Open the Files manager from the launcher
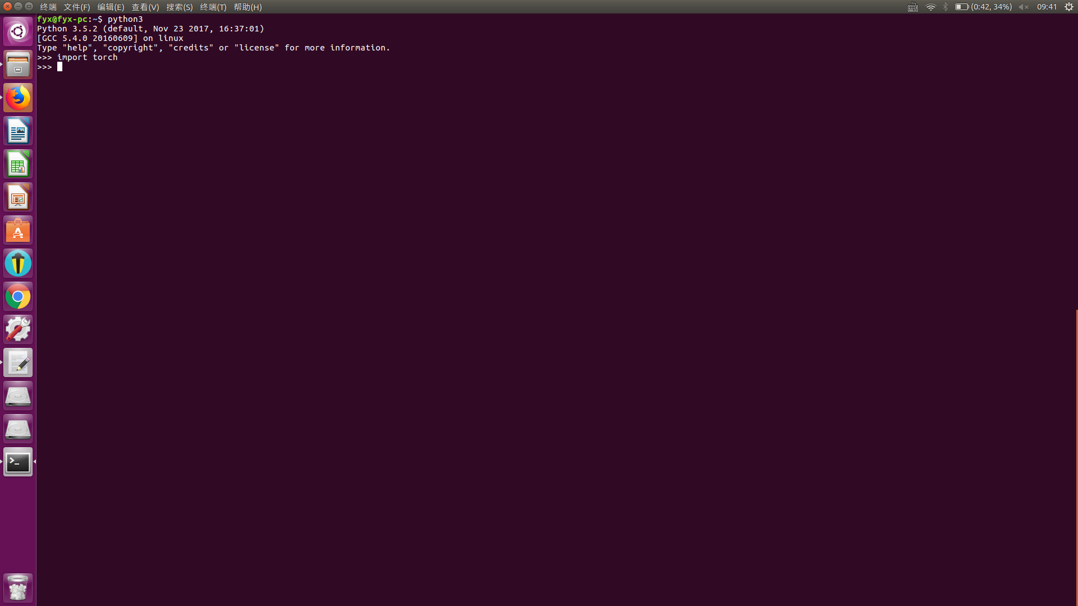1078x606 pixels. point(18,65)
